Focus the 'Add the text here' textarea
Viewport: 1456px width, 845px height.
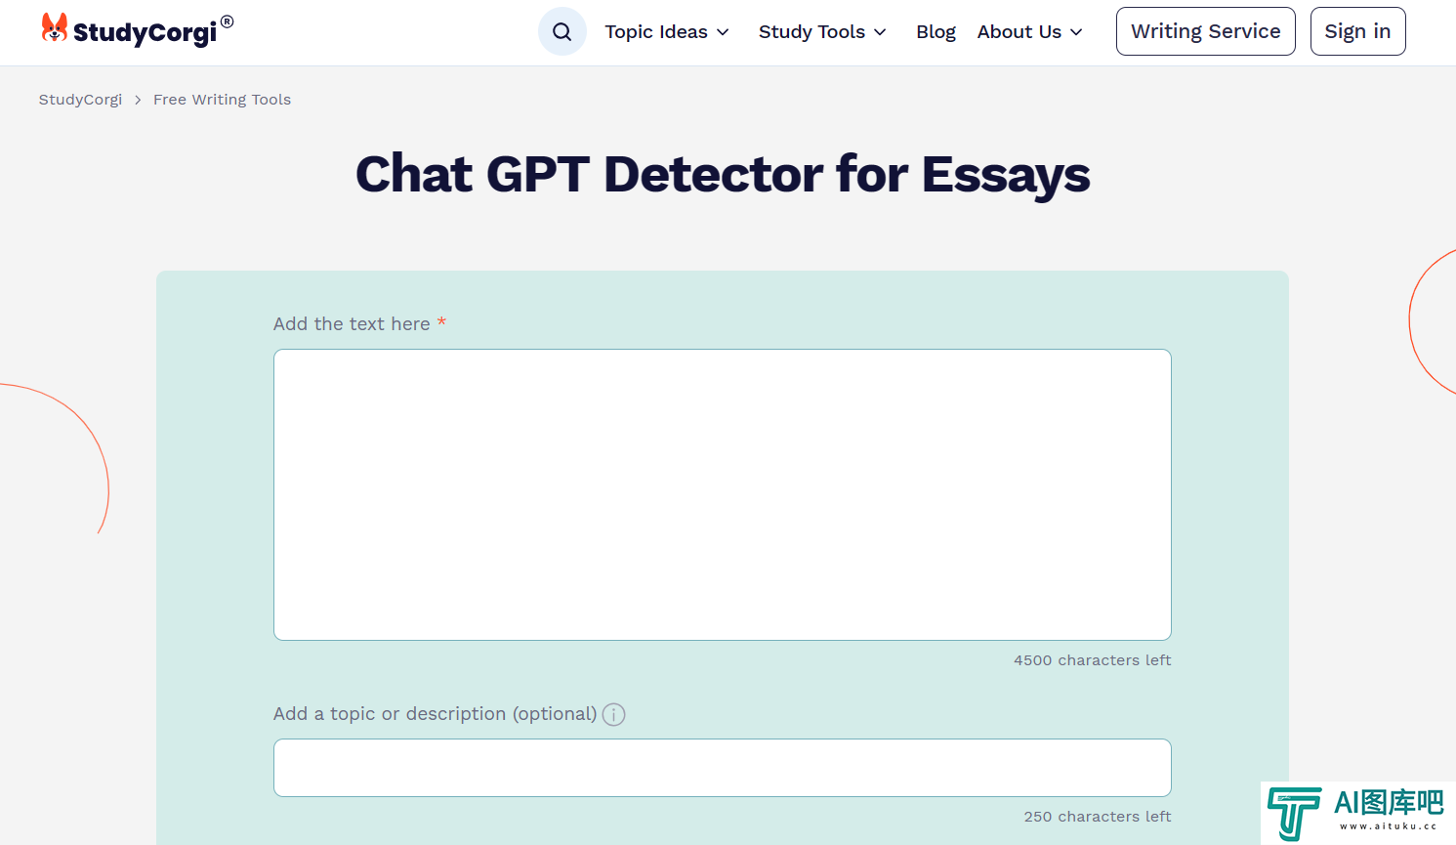click(x=723, y=494)
